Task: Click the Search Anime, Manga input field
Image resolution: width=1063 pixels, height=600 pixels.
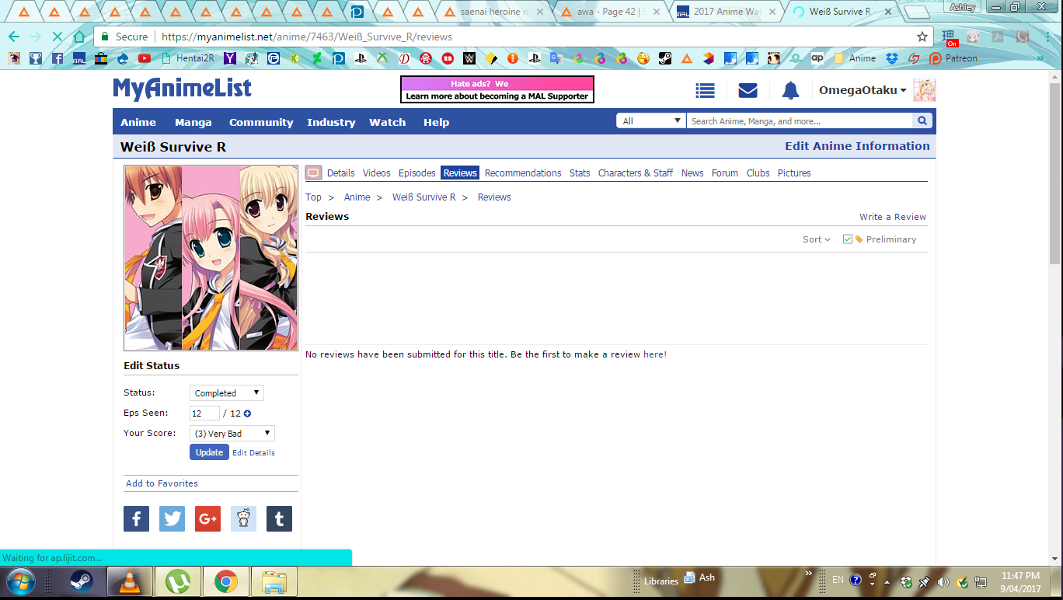Action: coord(799,120)
